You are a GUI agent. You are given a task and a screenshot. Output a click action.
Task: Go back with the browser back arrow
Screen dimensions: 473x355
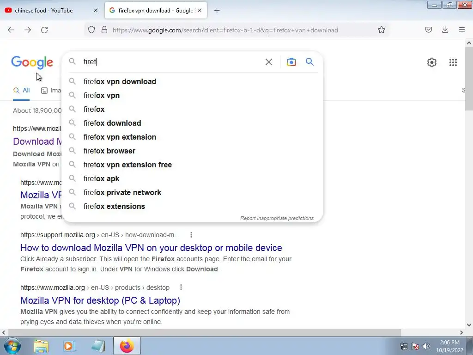11,30
